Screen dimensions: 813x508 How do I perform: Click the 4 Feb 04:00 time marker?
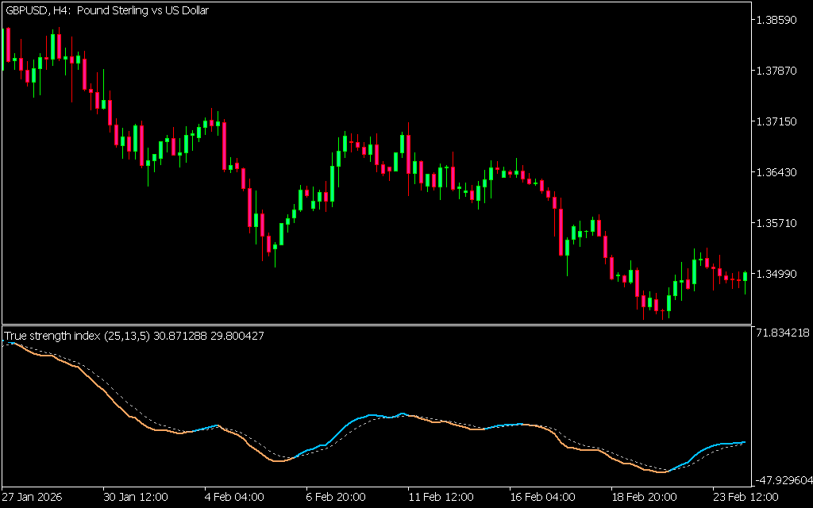[234, 497]
